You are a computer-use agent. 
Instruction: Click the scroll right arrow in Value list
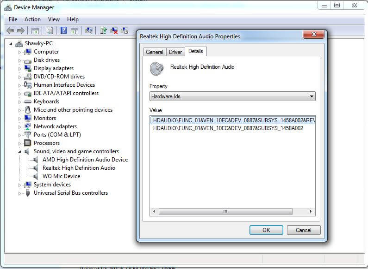pos(311,211)
